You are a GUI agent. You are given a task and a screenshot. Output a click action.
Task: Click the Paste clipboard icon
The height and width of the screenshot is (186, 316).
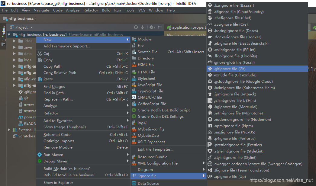coord(40,79)
